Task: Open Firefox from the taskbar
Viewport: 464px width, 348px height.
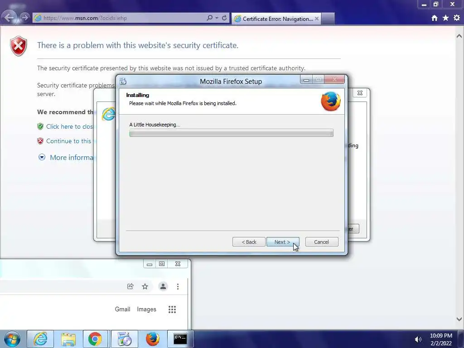Action: click(152, 339)
